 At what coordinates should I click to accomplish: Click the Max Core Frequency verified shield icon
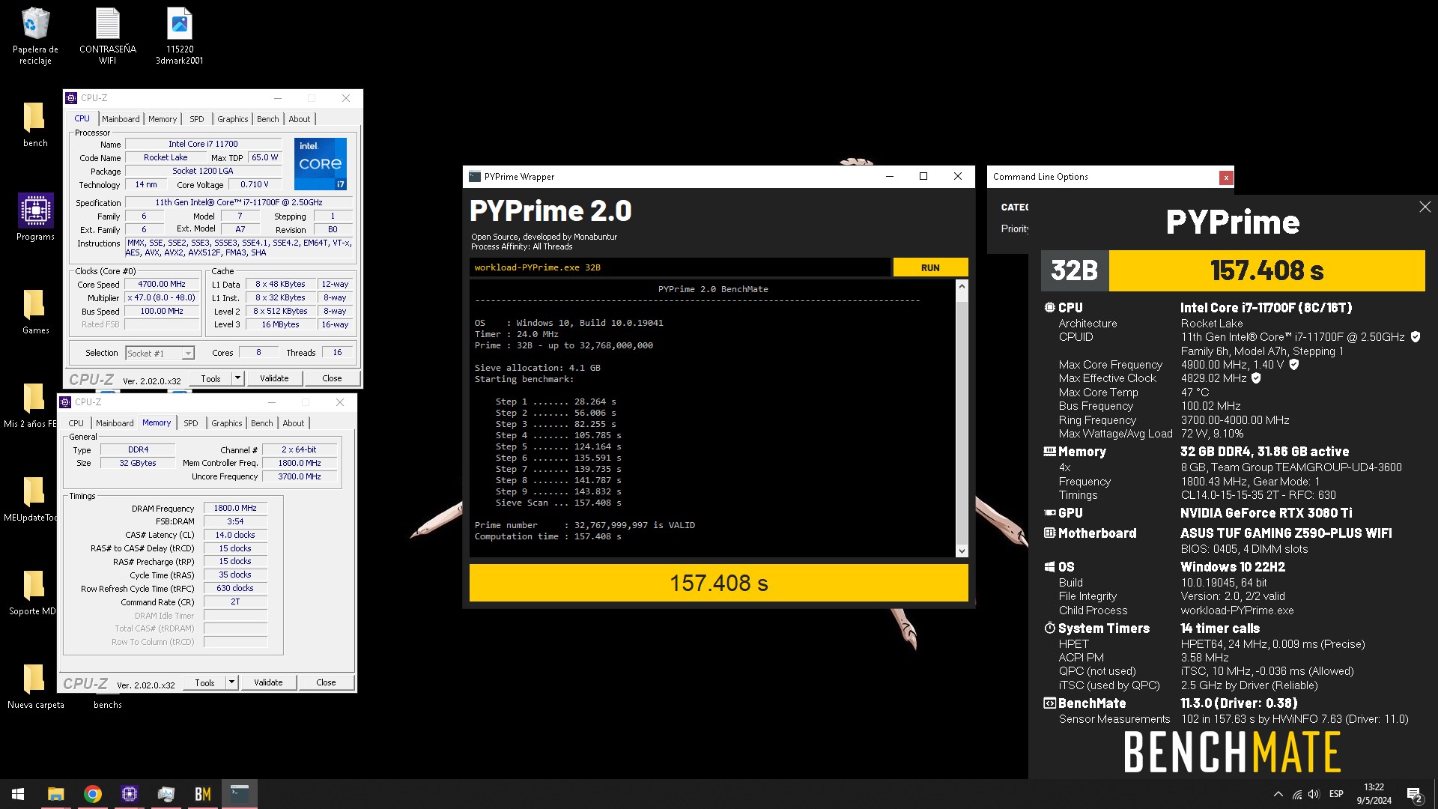coord(1294,365)
